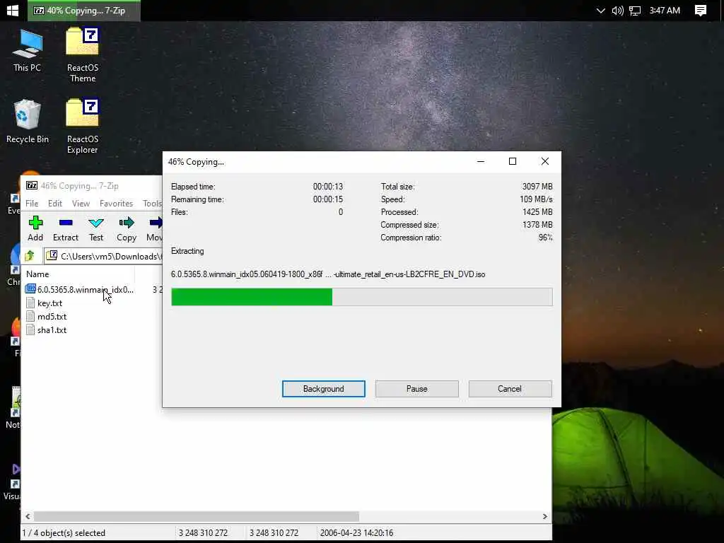
Task: Click the extracting ISO filename text
Action: tap(328, 274)
